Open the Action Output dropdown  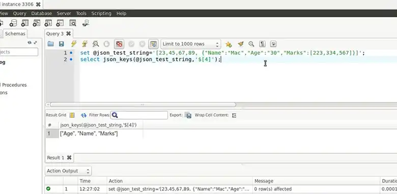(x=68, y=171)
